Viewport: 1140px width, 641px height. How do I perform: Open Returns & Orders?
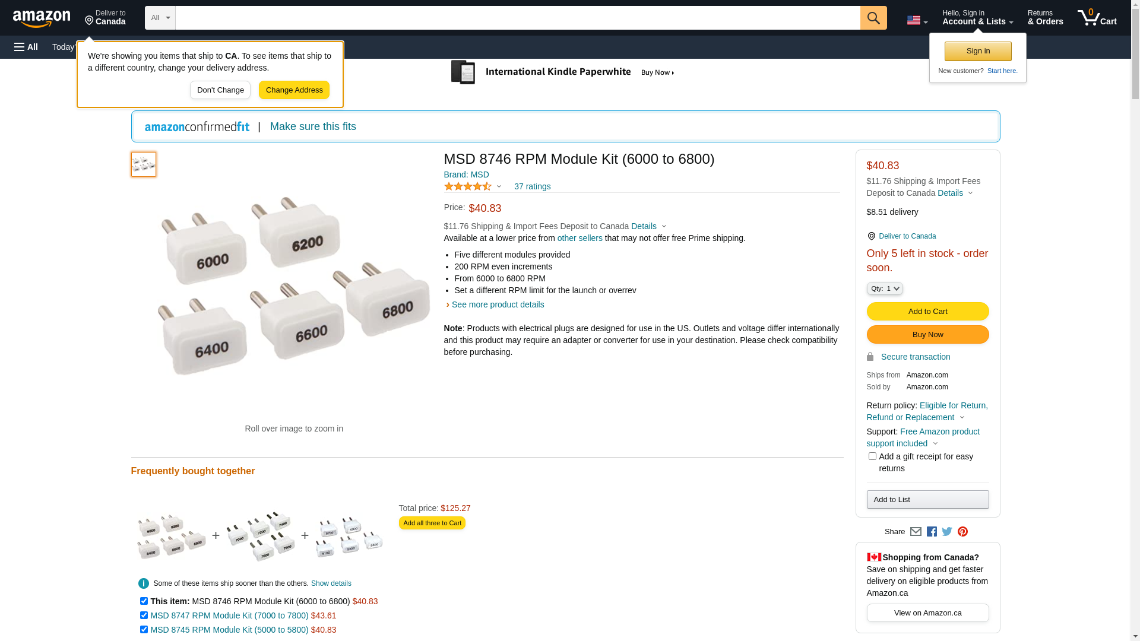pos(1045,18)
